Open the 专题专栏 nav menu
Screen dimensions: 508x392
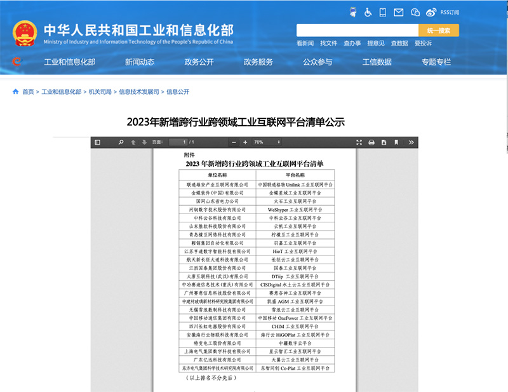[x=436, y=62]
